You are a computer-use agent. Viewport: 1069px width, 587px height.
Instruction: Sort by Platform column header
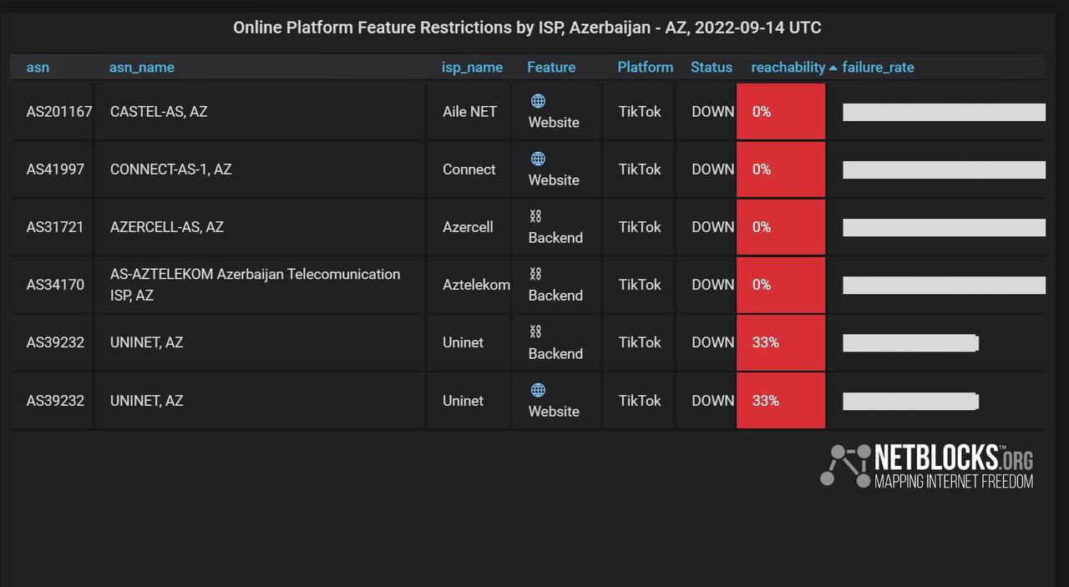coord(645,68)
